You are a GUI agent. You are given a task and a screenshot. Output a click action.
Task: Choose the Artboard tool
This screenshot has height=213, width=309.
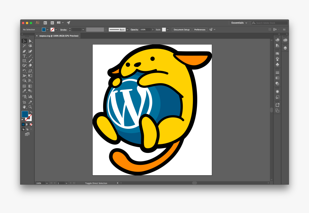(x=24, y=102)
